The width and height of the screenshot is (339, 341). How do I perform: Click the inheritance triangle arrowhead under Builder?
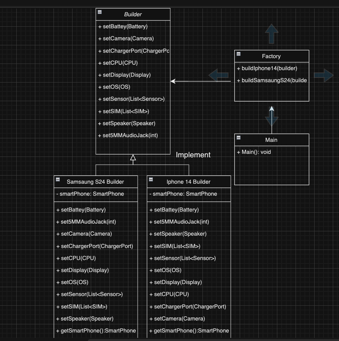coord(133,158)
